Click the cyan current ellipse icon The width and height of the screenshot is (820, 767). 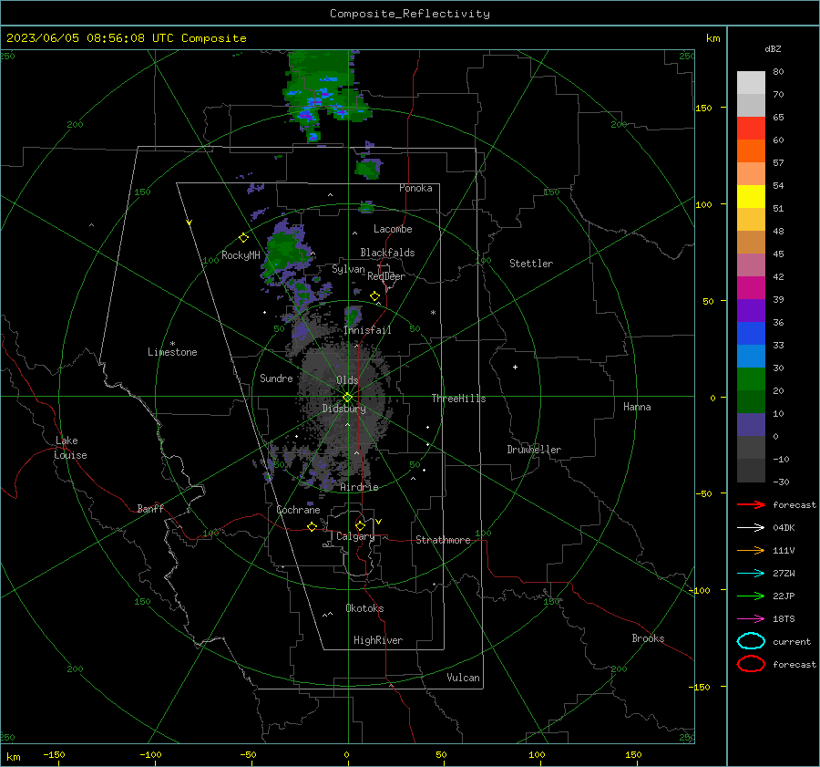click(x=751, y=641)
